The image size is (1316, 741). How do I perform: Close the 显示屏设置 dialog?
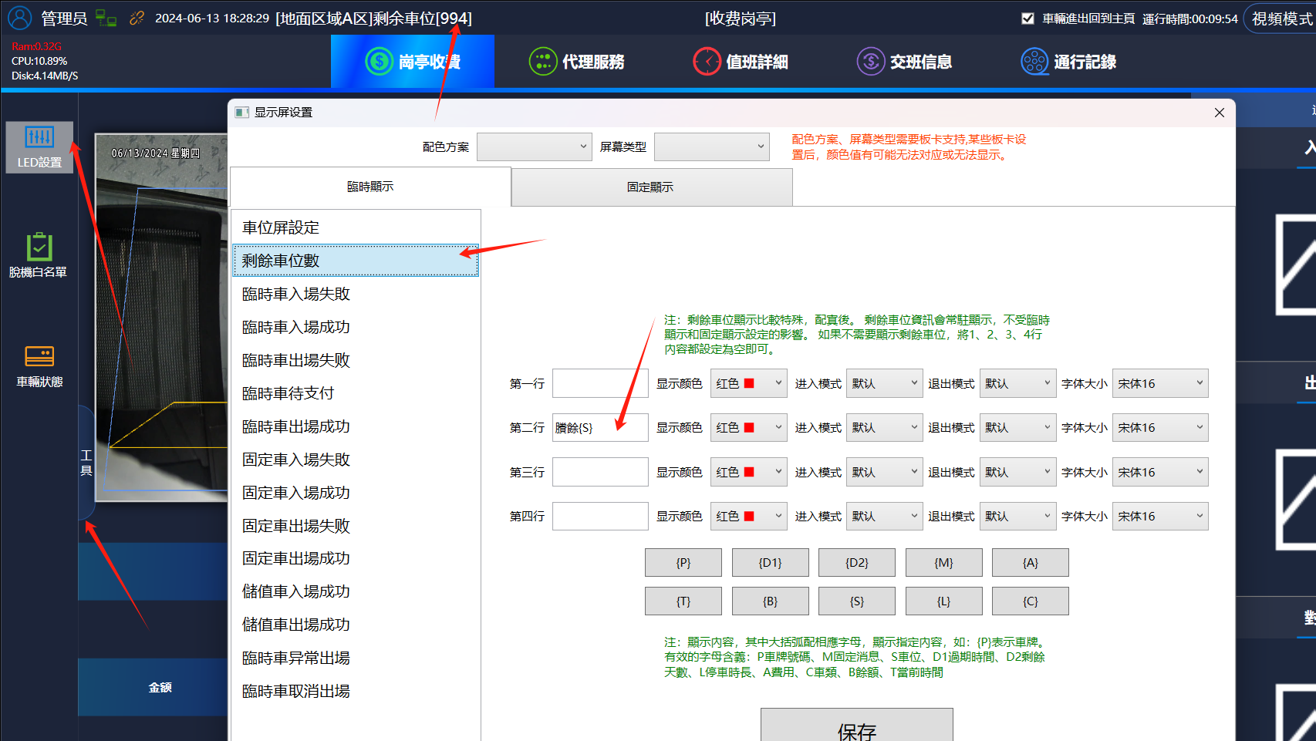coord(1220,113)
